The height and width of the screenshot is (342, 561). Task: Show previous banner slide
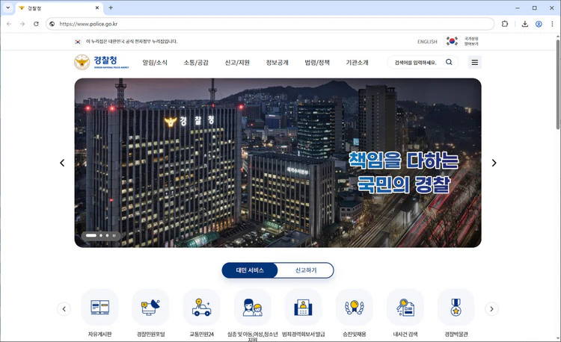[62, 163]
